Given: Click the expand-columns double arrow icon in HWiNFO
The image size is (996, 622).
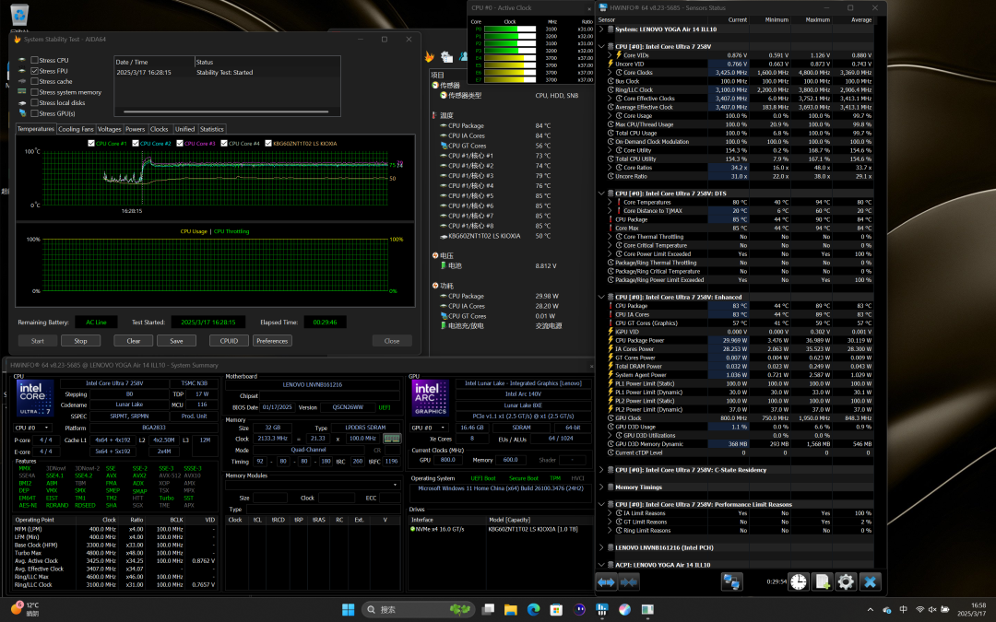Looking at the screenshot, I should point(606,582).
